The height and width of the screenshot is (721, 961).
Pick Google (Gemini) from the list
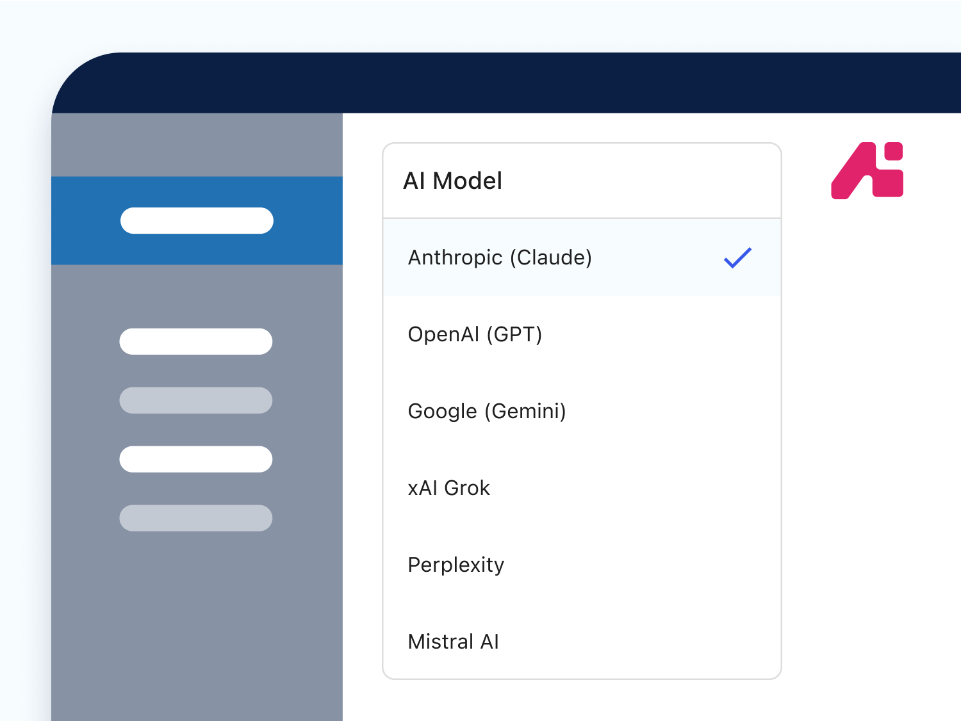(487, 411)
